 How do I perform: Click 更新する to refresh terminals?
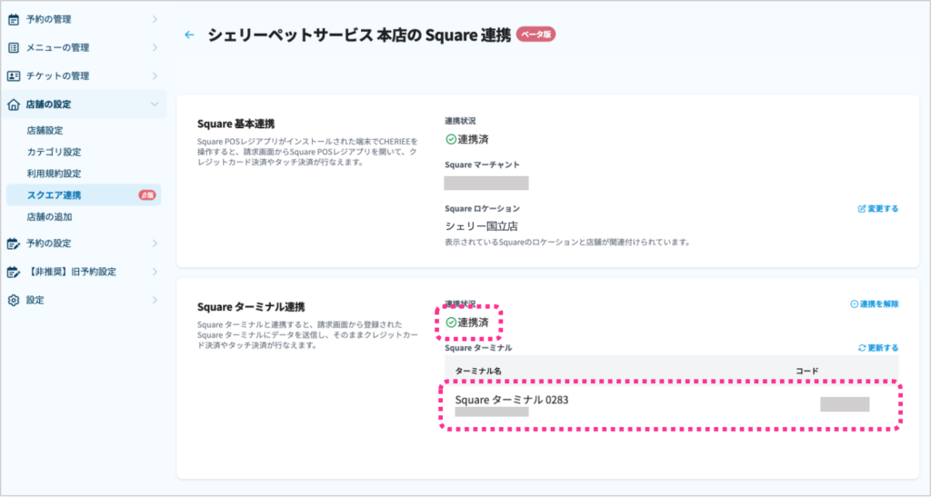coord(877,348)
